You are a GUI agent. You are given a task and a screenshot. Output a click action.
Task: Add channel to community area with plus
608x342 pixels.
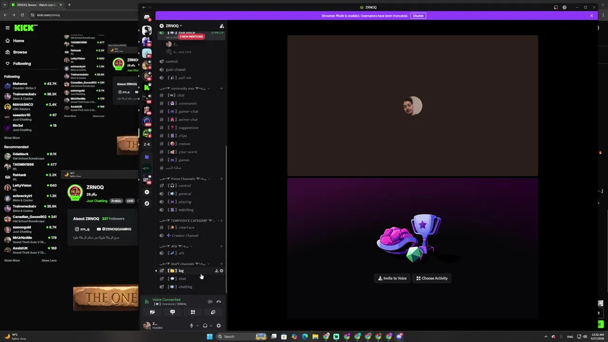(x=221, y=88)
